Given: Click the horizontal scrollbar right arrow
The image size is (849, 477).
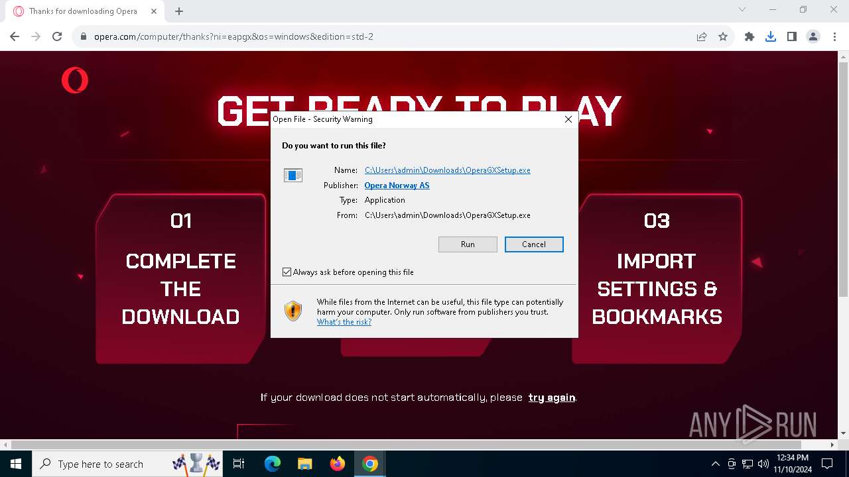Looking at the screenshot, I should pos(833,445).
